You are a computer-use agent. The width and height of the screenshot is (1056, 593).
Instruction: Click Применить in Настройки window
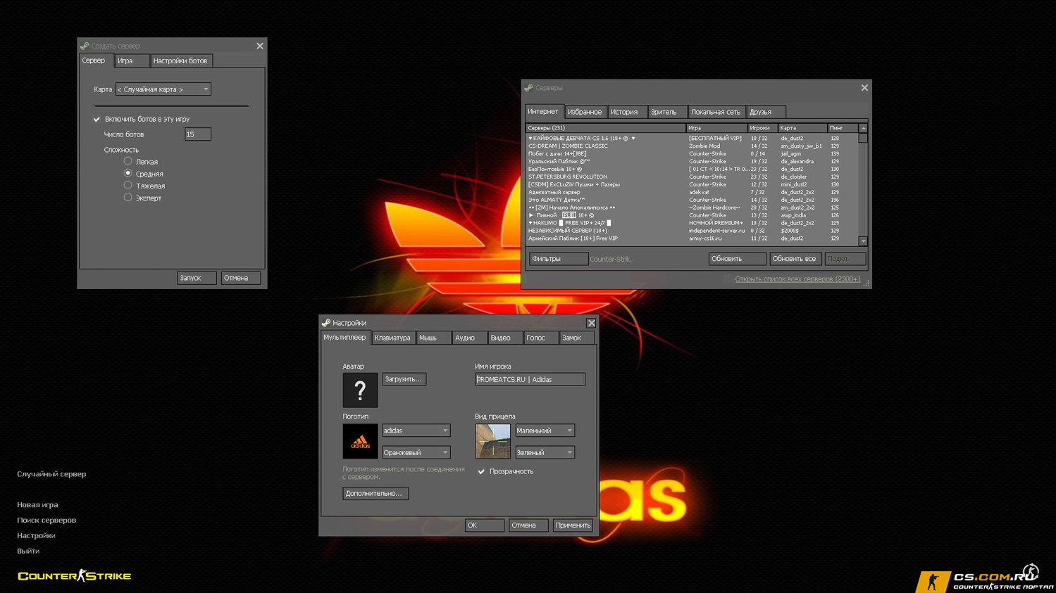pos(573,525)
